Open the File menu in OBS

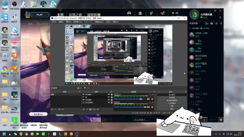54,22
